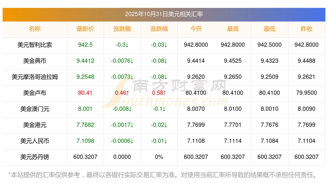Image resolution: width=328 pixels, height=183 pixels.
Task: Click latest price 942.5
Action: (x=85, y=45)
